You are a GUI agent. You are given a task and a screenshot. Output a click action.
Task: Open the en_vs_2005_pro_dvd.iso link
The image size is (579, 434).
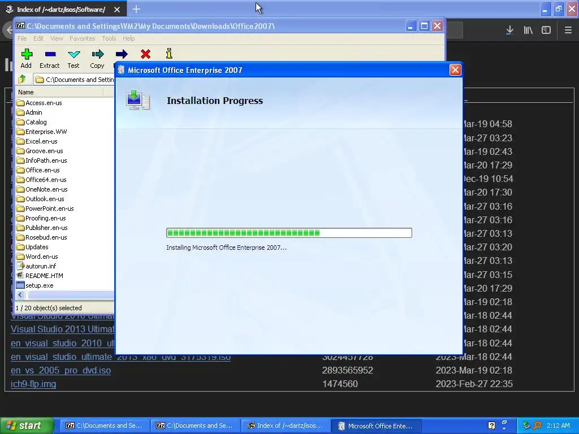coord(61,370)
